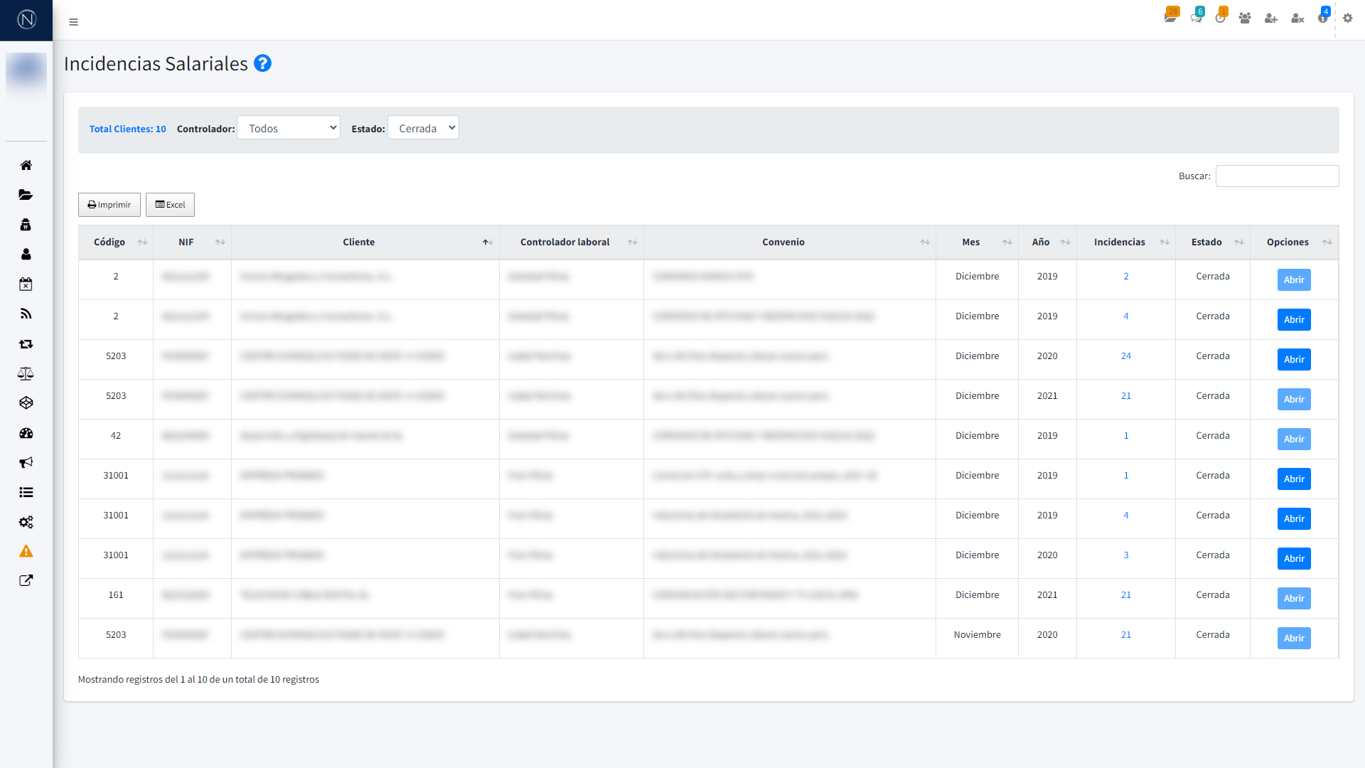The height and width of the screenshot is (768, 1365).
Task: Toggle the hamburger menu to collapse sidebar
Action: tap(73, 22)
